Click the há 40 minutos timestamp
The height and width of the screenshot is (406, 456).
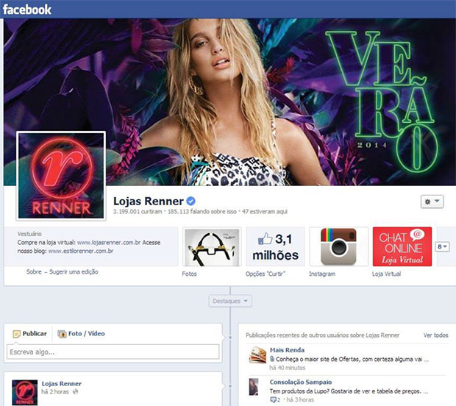point(288,368)
